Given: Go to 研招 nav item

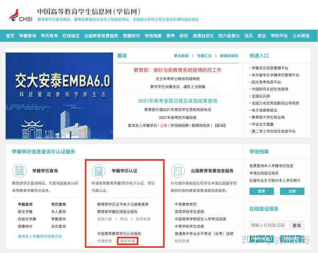Looking at the screenshot, I should point(184,36).
